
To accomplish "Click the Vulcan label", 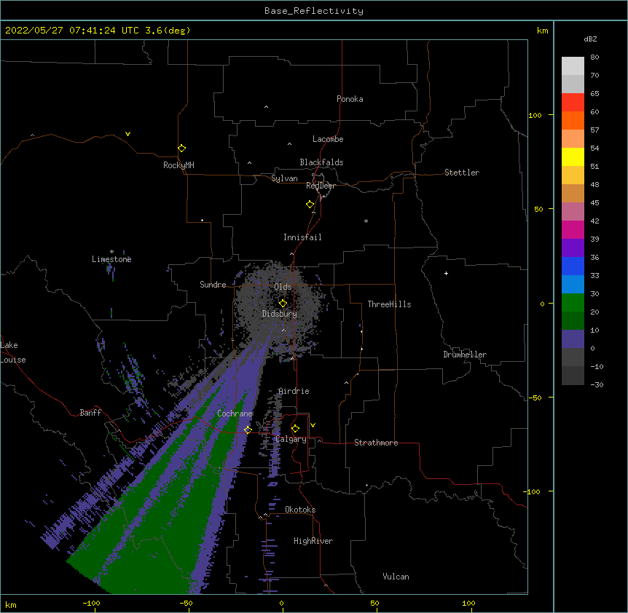I will coord(396,577).
